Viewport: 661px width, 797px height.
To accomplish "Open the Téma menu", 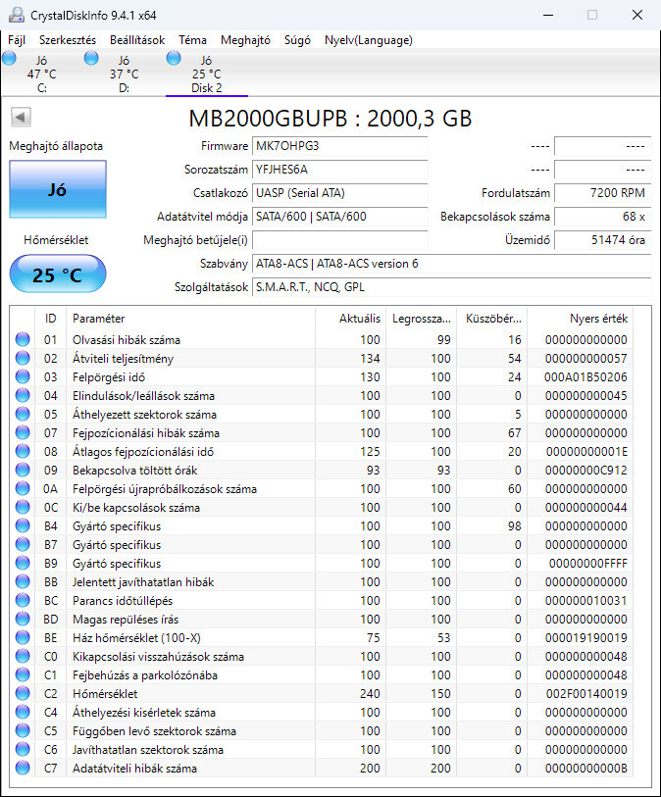I will 192,40.
